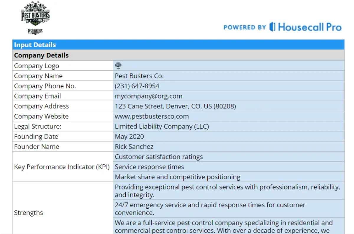Click the large Pest Busters Co logo
The image size is (354, 234).
[35, 14]
